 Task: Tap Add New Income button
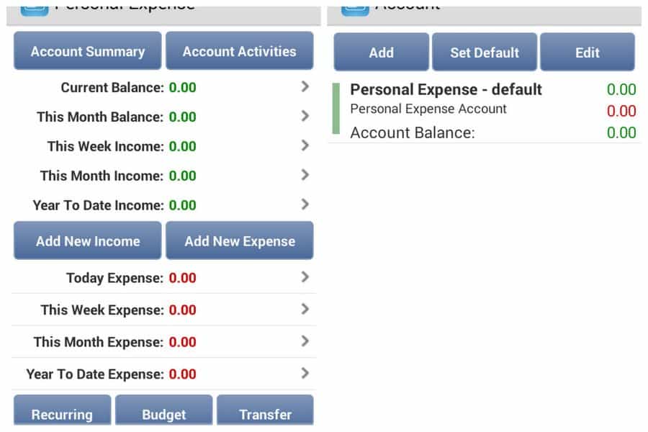[x=88, y=240]
